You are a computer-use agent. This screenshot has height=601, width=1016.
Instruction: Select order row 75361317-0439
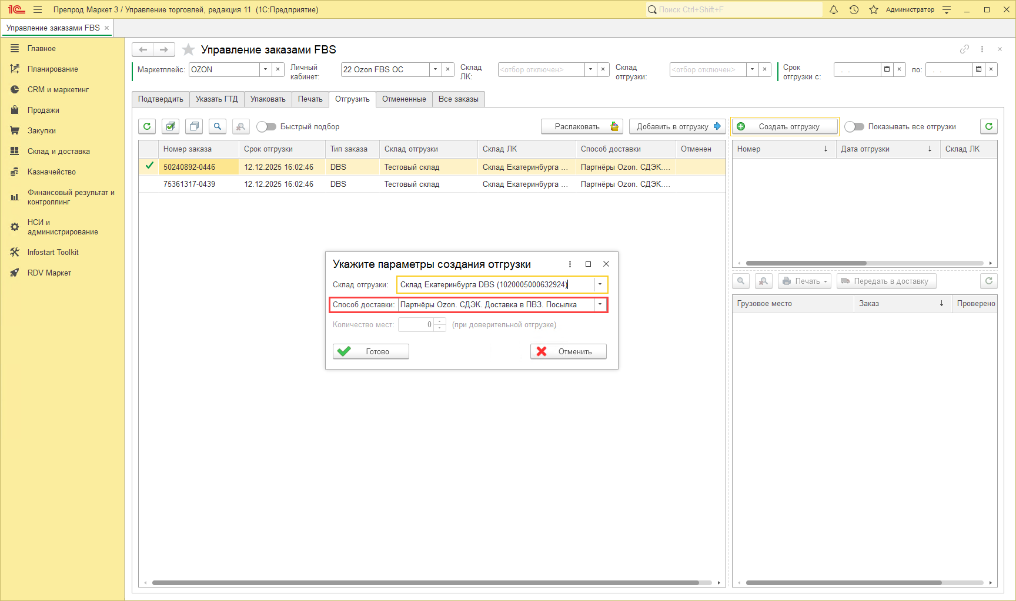(189, 184)
